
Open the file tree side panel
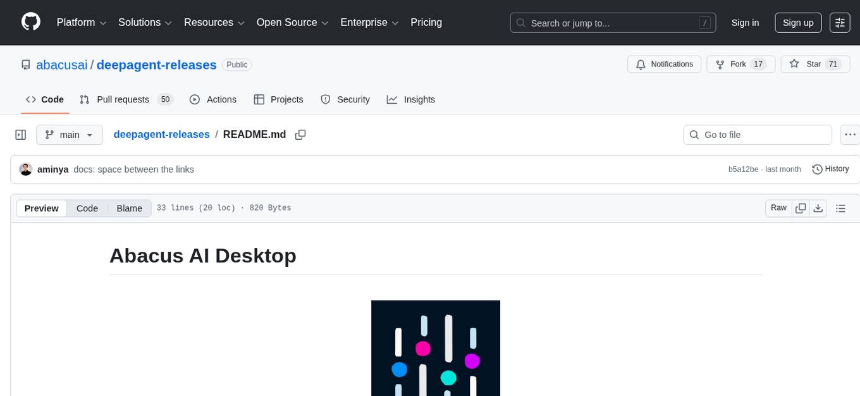point(20,134)
